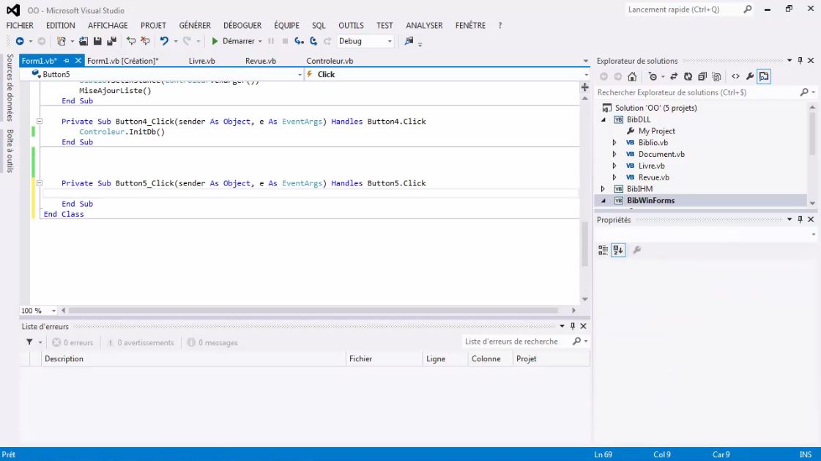Open the Click method name dropdown

tap(586, 74)
